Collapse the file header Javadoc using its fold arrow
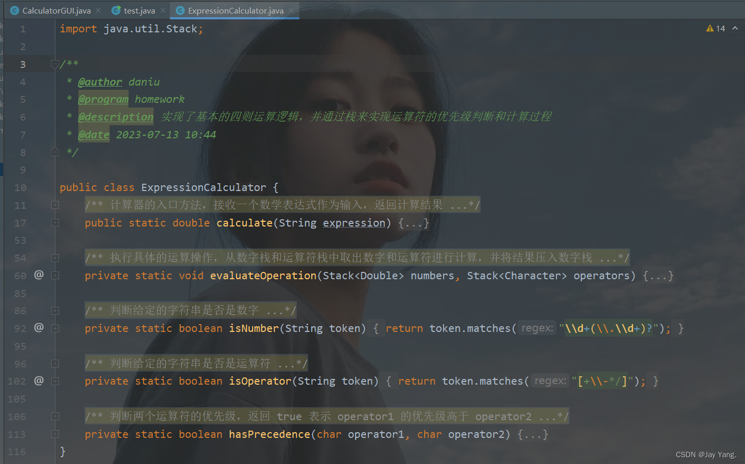 pyautogui.click(x=55, y=64)
